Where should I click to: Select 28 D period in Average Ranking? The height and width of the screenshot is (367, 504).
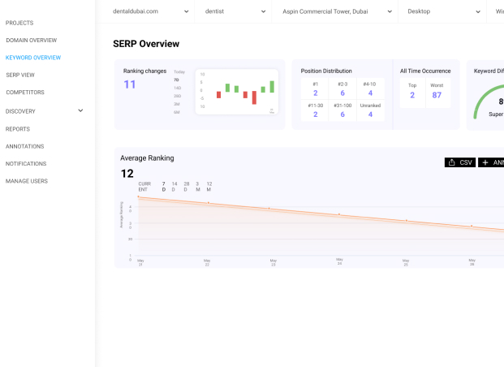(x=186, y=187)
